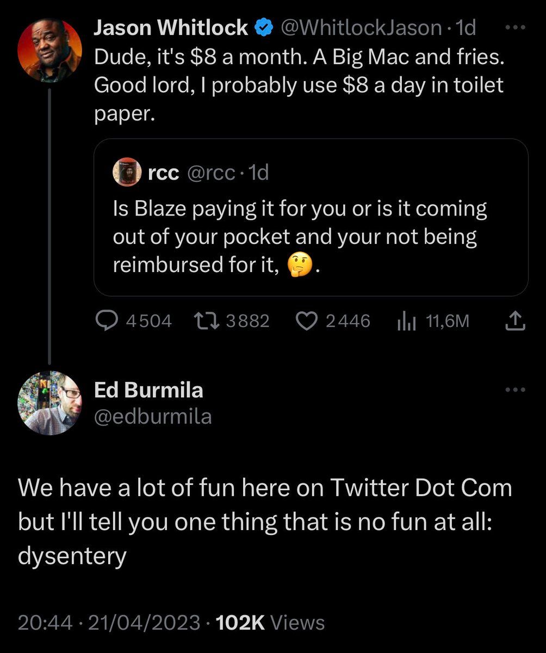
Task: Open Jason Whitlock's profile picture
Action: point(49,50)
